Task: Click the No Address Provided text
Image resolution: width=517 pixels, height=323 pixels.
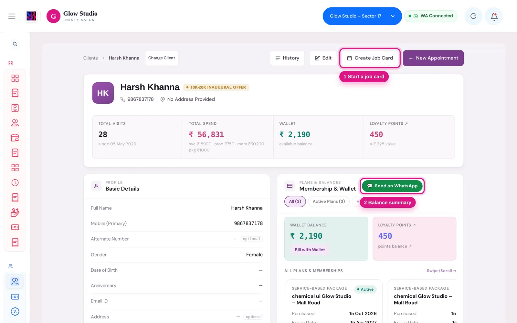Action: (x=191, y=99)
